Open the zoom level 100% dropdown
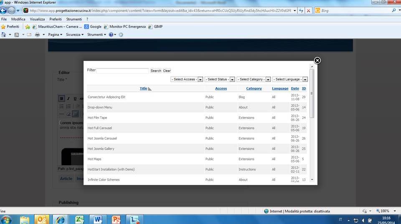 395,211
